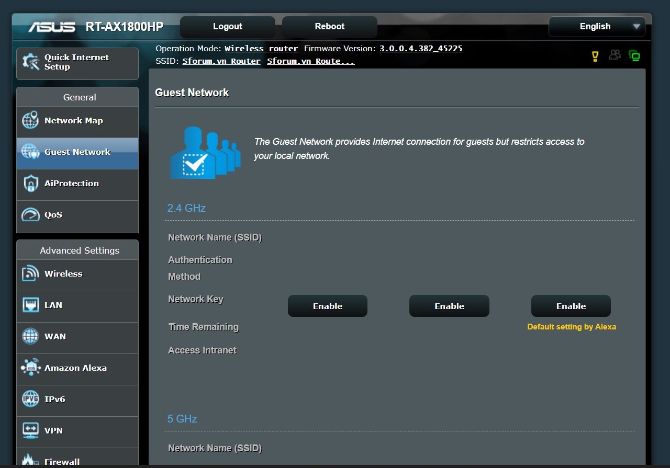
Task: Open Amazon Alexa menu label
Action: [75, 368]
